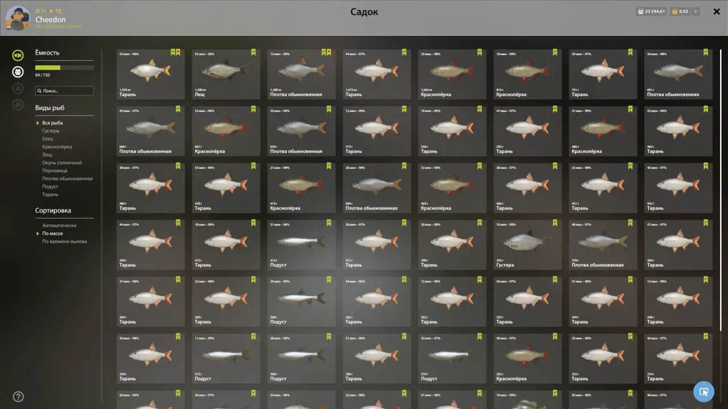Activate the blue cursor selection button
The width and height of the screenshot is (728, 409).
pos(704,391)
